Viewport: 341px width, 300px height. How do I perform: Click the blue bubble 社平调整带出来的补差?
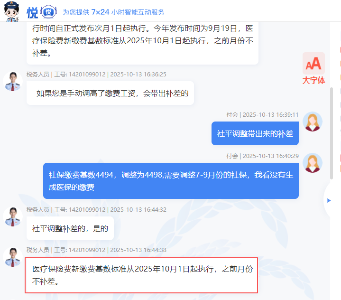[x=255, y=133]
